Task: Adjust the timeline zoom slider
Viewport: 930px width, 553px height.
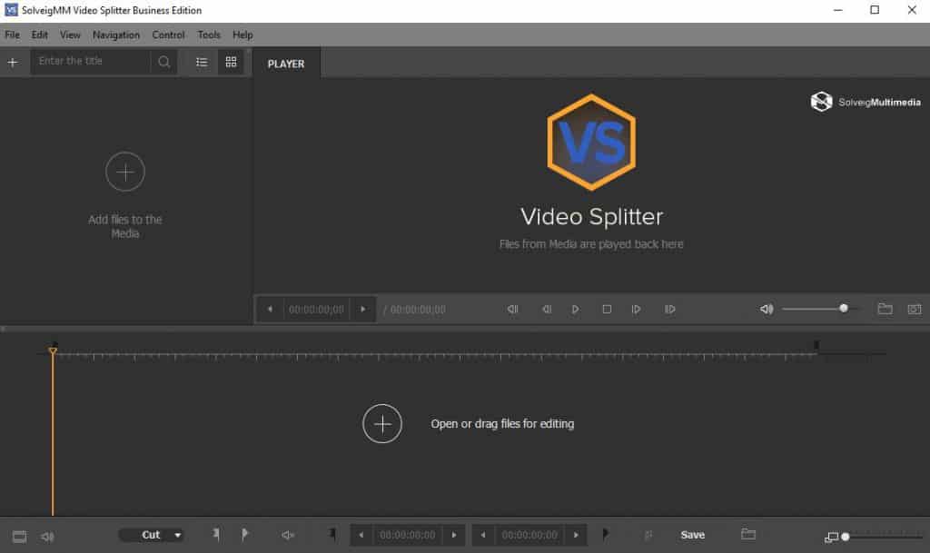Action: pyautogui.click(x=884, y=537)
